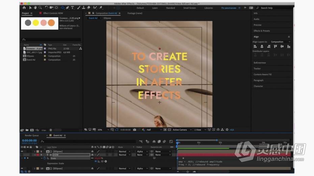Select the Rotation tool

pos(46,8)
